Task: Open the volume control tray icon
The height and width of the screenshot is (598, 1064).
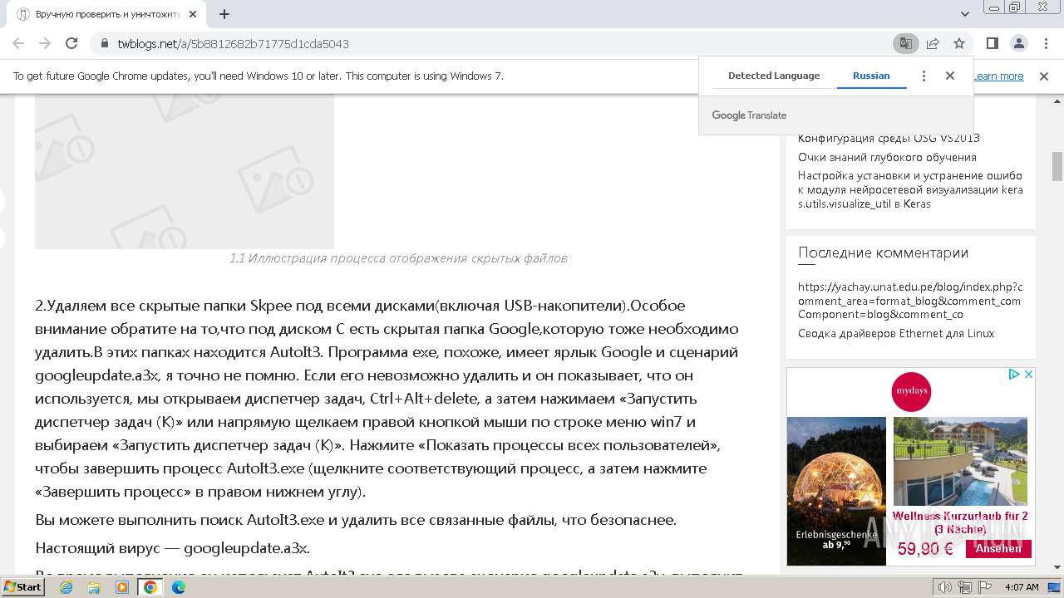Action: tap(945, 587)
